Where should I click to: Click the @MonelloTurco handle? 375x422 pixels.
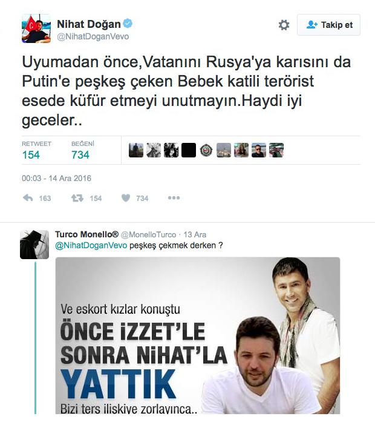(148, 235)
